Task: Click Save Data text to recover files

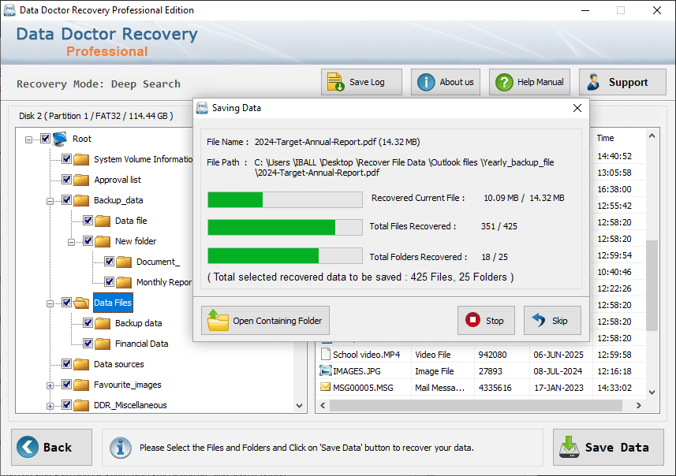Action: pos(617,447)
